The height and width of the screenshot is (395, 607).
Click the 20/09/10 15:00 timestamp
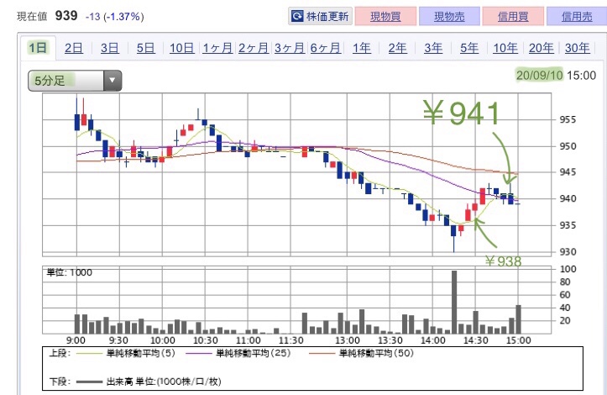click(556, 75)
